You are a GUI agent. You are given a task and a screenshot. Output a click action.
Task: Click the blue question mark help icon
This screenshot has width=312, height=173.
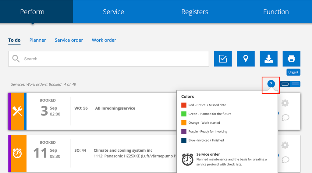tap(271, 84)
